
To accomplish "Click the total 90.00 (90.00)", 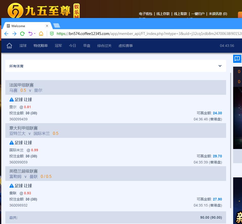I will click(x=211, y=217).
